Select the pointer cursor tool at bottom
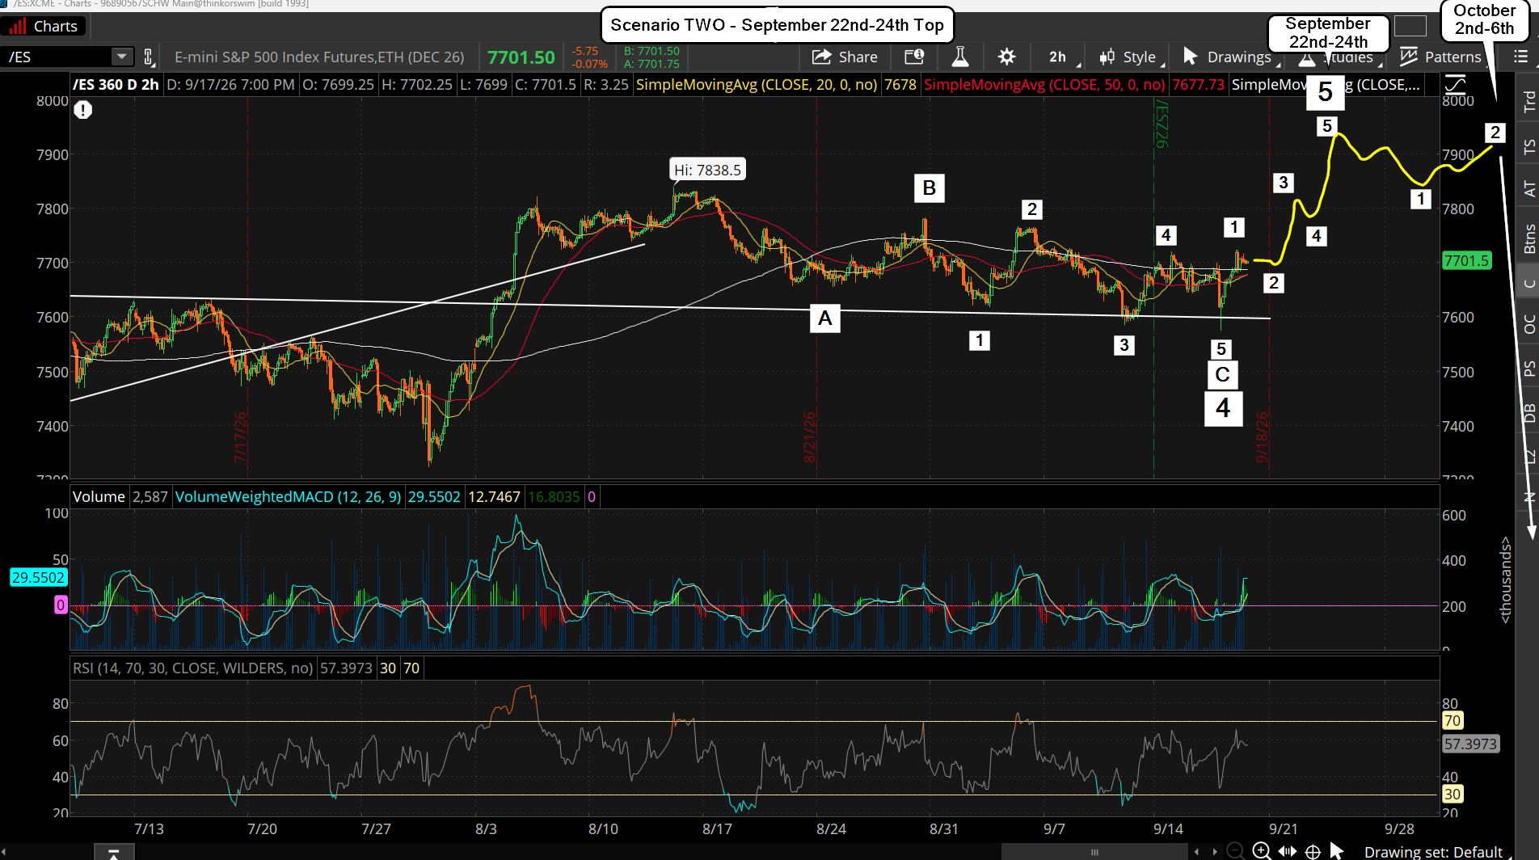 point(1336,850)
